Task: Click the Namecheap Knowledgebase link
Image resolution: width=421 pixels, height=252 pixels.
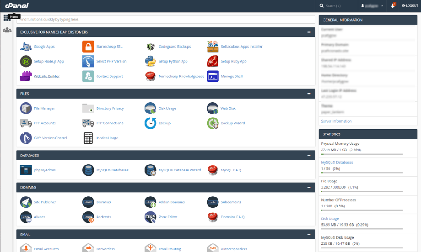Action: pyautogui.click(x=181, y=76)
